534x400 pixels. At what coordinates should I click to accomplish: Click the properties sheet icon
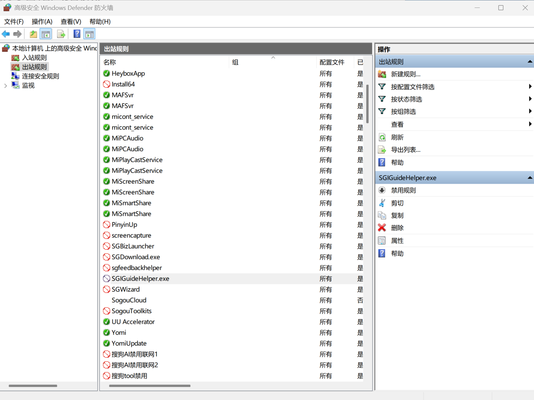tap(382, 241)
